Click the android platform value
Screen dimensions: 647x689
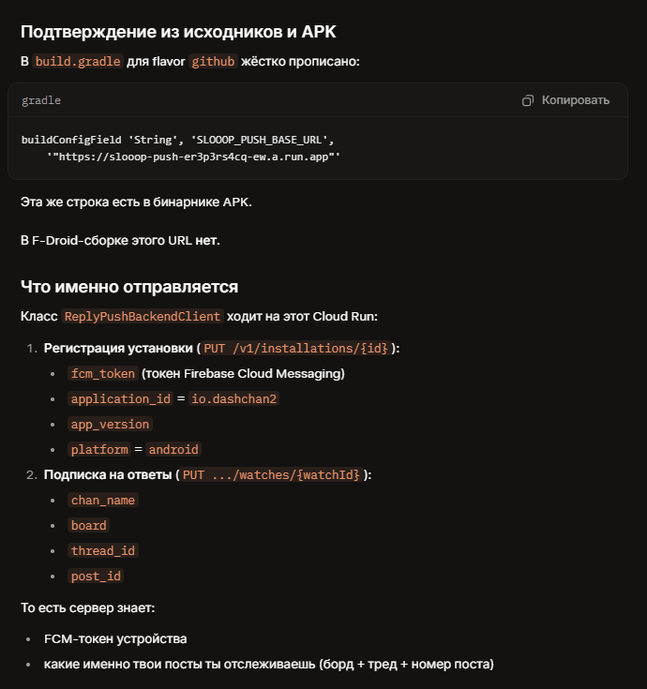coord(173,450)
